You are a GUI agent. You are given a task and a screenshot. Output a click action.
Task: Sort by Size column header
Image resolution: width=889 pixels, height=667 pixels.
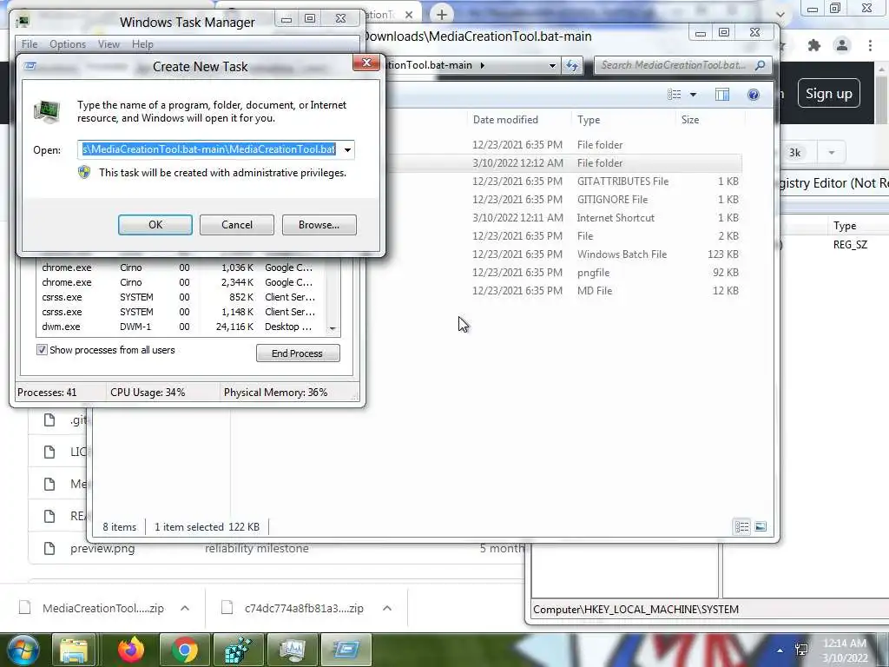(690, 120)
